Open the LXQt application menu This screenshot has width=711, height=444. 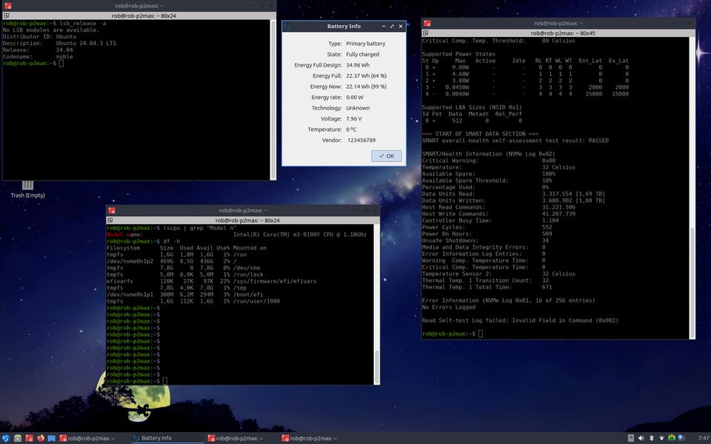point(7,438)
